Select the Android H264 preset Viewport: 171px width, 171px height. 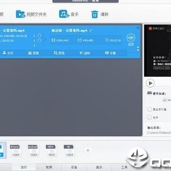33,151
